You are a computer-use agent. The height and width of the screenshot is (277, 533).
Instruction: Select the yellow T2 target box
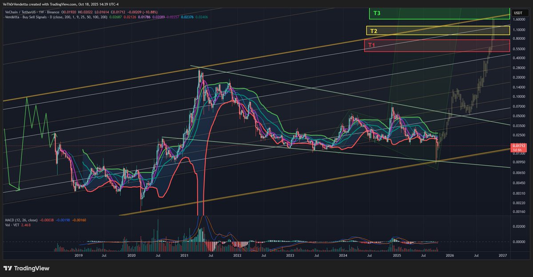[438, 31]
